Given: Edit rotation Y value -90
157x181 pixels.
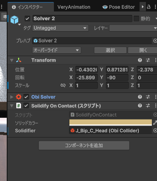Looking at the screenshot, I should [x=117, y=77].
